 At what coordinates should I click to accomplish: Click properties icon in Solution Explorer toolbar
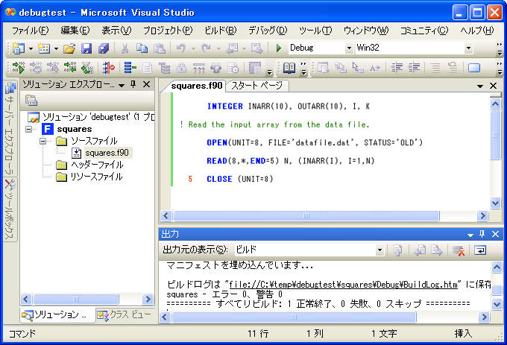[x=31, y=101]
